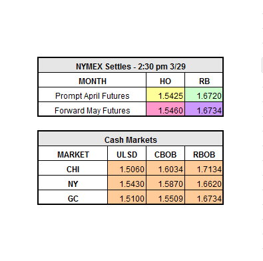The image size is (263, 261).
Task: Select the NYMEX Settles title cell
Action: (x=131, y=66)
